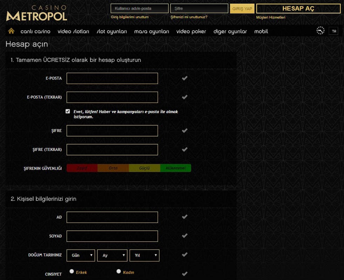Open the Yıl year dropdown

coord(144,255)
